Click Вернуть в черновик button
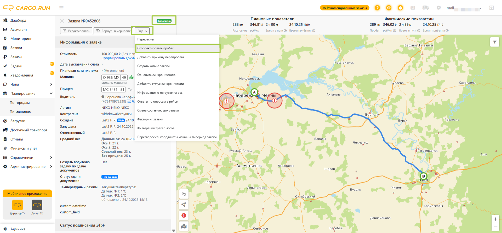 pyautogui.click(x=113, y=31)
